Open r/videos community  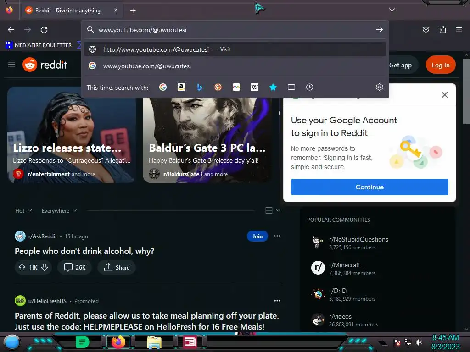(x=340, y=316)
